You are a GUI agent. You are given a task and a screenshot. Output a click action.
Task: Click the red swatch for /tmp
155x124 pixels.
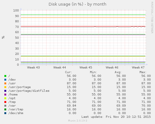click(5, 102)
